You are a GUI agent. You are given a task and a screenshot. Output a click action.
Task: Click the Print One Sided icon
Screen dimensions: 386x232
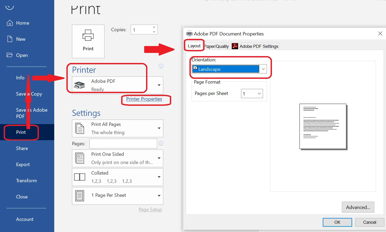(x=80, y=158)
